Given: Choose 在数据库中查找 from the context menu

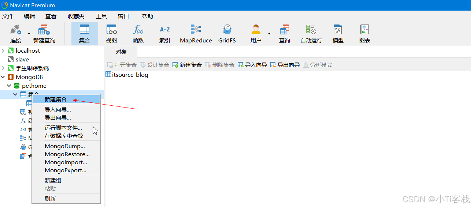Looking at the screenshot, I should coord(66,136).
